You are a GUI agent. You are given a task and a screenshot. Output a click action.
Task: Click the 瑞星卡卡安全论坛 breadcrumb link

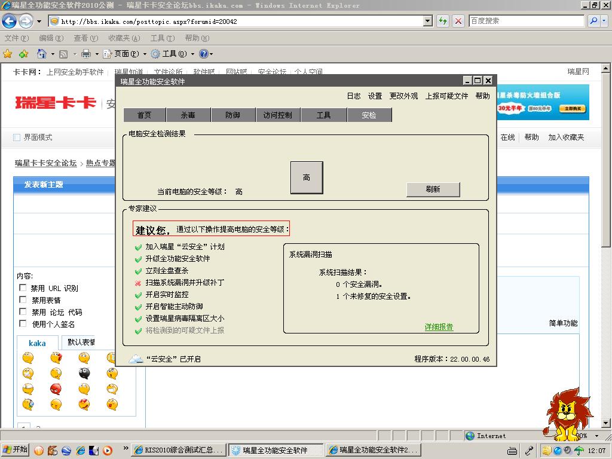[x=45, y=163]
